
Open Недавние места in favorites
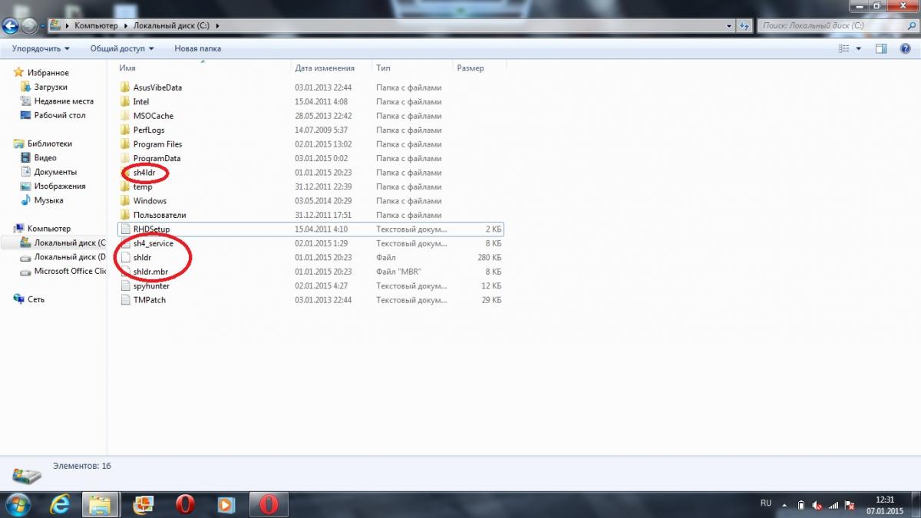[x=64, y=101]
